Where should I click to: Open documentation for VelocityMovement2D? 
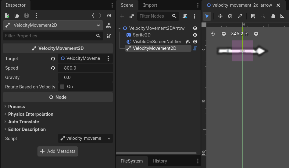[109, 25]
